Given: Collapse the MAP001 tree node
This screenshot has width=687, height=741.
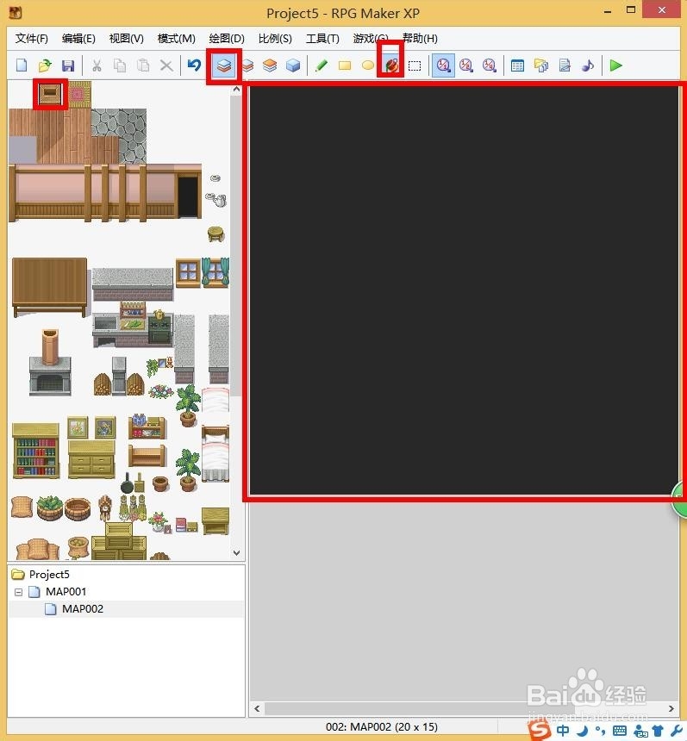Looking at the screenshot, I should click(x=18, y=592).
